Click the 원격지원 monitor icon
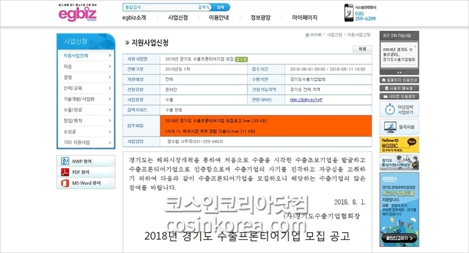 (x=390, y=127)
